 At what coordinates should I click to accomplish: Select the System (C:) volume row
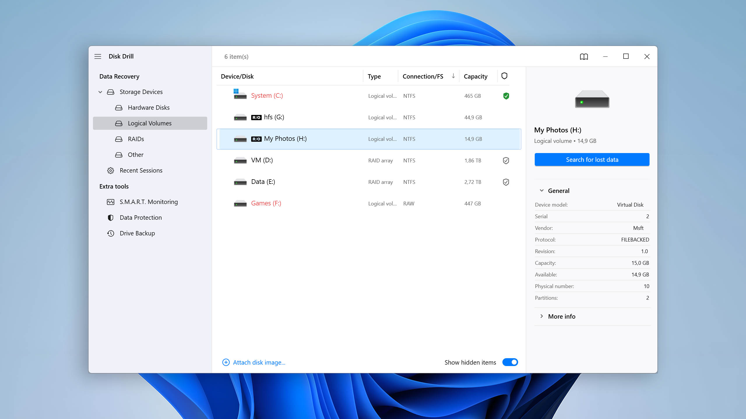[369, 96]
